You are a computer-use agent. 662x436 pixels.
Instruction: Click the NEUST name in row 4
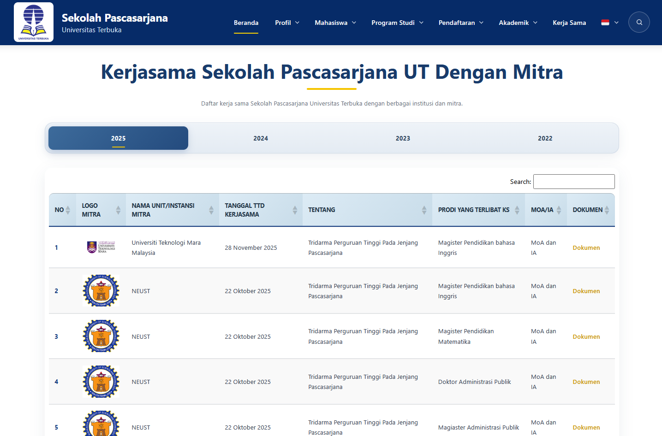141,382
